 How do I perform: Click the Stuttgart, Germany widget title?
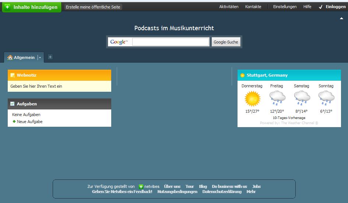(x=267, y=75)
